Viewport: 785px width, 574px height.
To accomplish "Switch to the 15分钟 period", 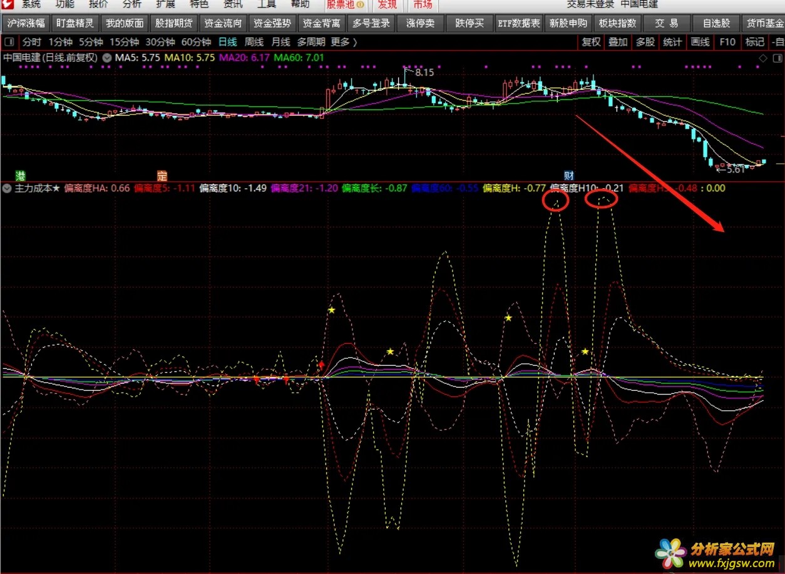I will [125, 42].
